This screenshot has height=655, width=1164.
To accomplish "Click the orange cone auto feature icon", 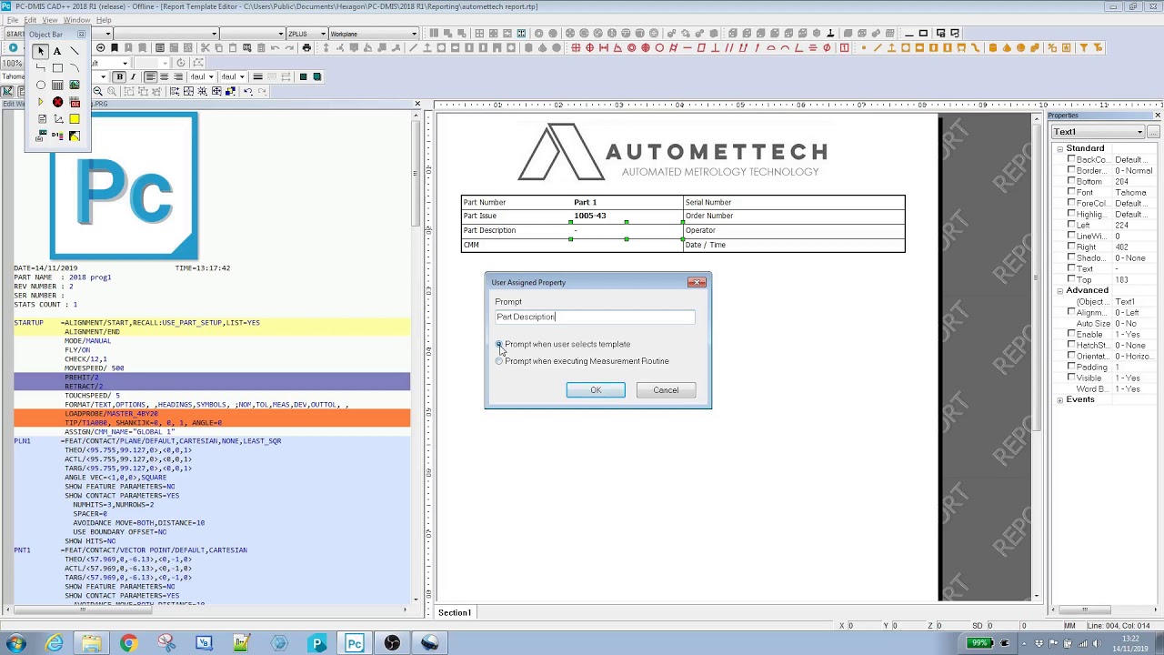I will (1007, 47).
